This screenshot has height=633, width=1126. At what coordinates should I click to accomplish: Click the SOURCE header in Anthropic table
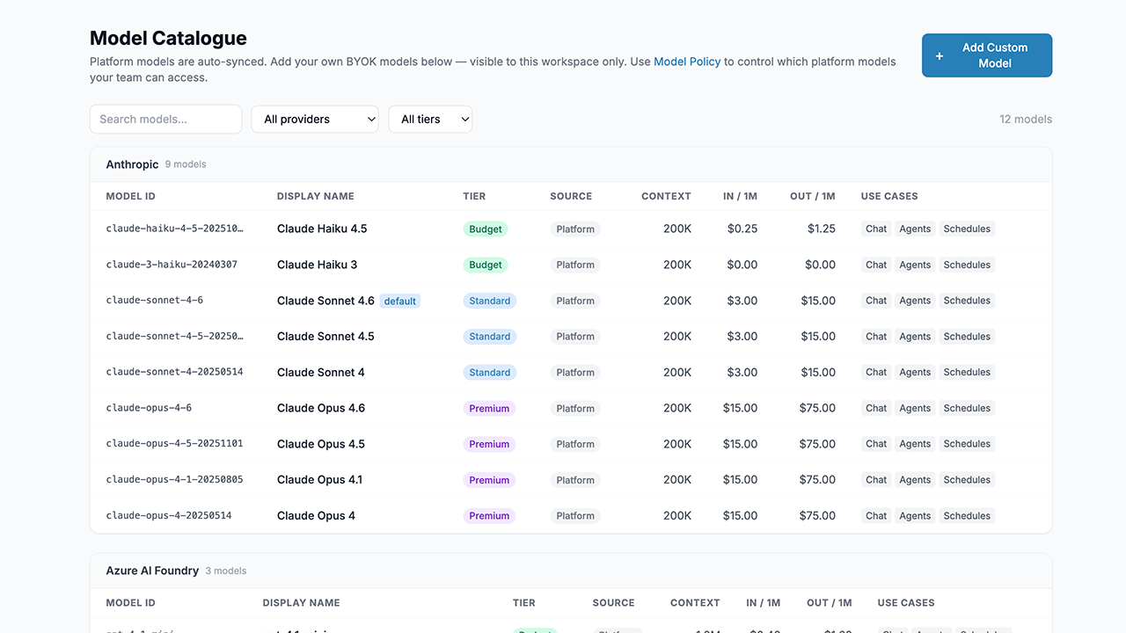(571, 196)
